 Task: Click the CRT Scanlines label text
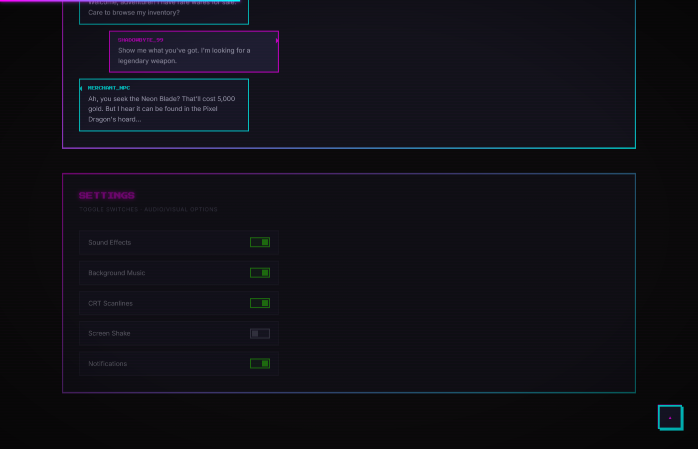coord(110,303)
